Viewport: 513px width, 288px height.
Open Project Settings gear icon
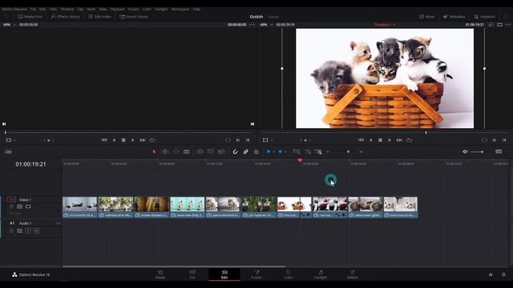[504, 274]
